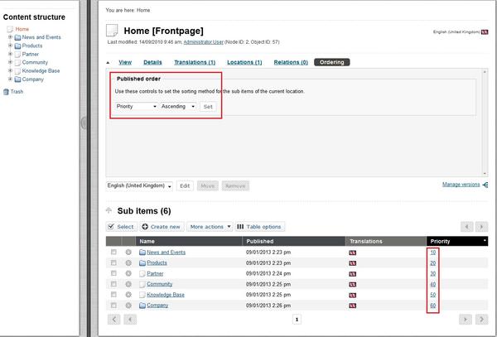This screenshot has width=497, height=337.
Task: Click the translation flag in News and Events row
Action: [x=353, y=253]
